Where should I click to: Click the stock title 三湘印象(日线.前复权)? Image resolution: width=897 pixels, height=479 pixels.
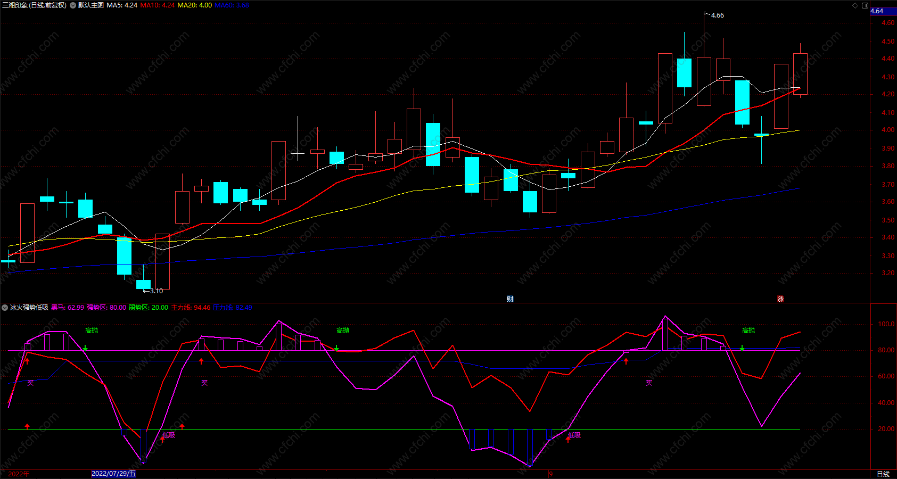pos(35,5)
